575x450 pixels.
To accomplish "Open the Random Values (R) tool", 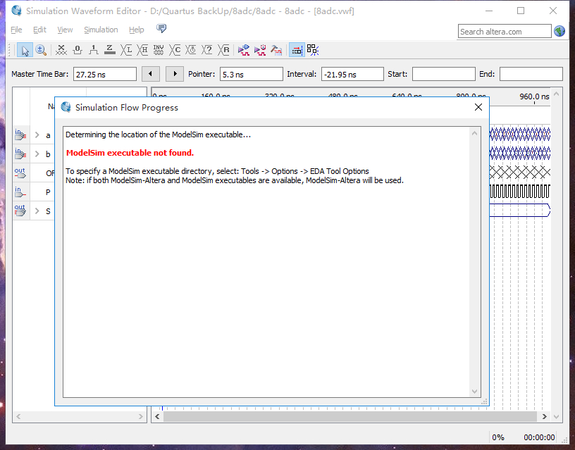I will click(x=223, y=50).
